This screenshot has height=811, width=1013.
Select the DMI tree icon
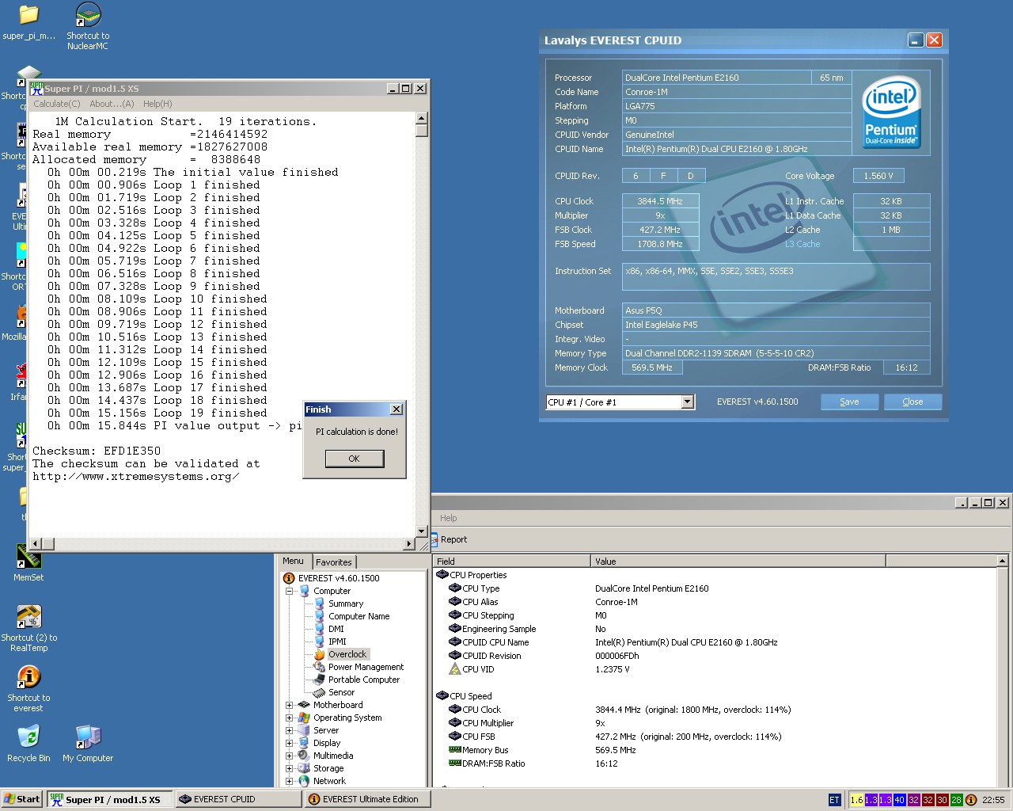coord(320,629)
